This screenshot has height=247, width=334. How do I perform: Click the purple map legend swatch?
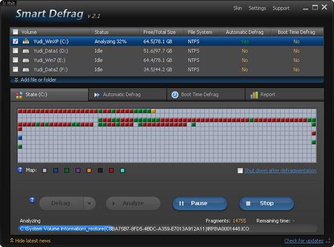[78, 171]
